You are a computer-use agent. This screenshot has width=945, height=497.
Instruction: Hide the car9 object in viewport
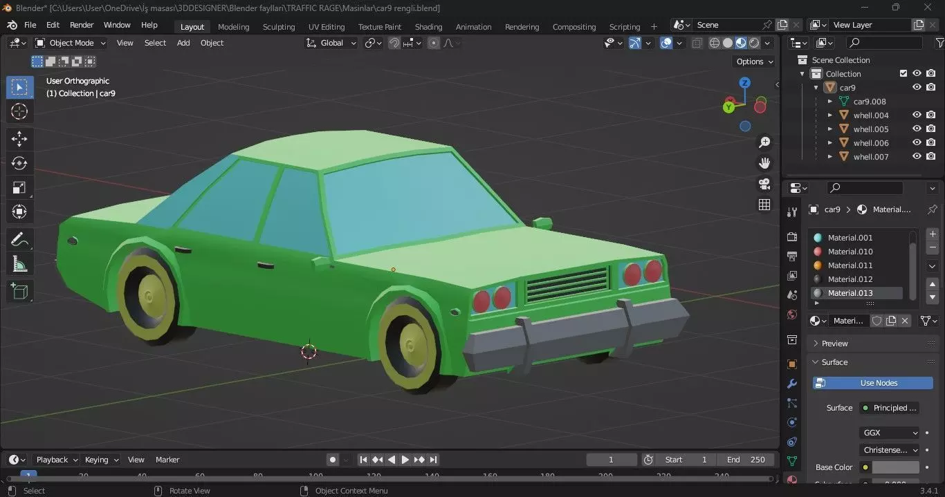click(x=917, y=88)
